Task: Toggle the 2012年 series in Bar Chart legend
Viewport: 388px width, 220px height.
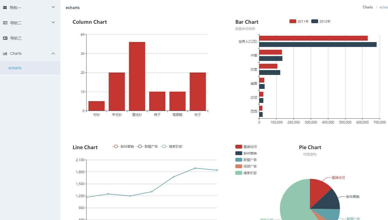Action: (x=321, y=21)
